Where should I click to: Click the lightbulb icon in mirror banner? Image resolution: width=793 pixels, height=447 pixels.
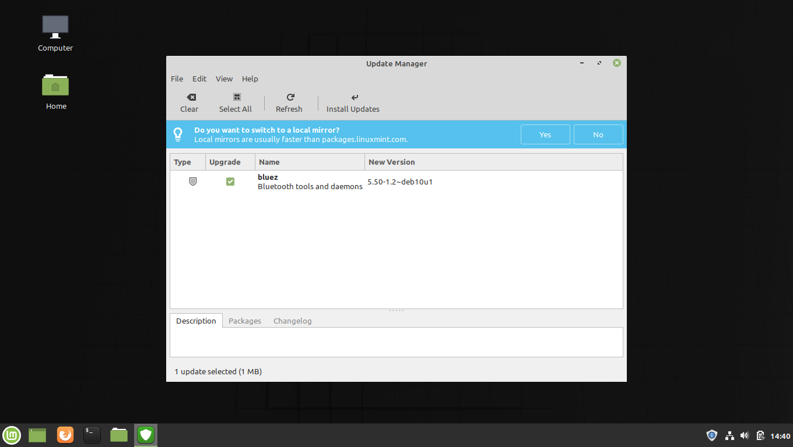(178, 134)
